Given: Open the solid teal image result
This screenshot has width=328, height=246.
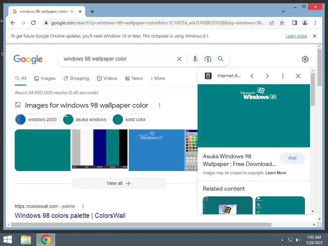Looking at the screenshot, I should click(x=43, y=150).
